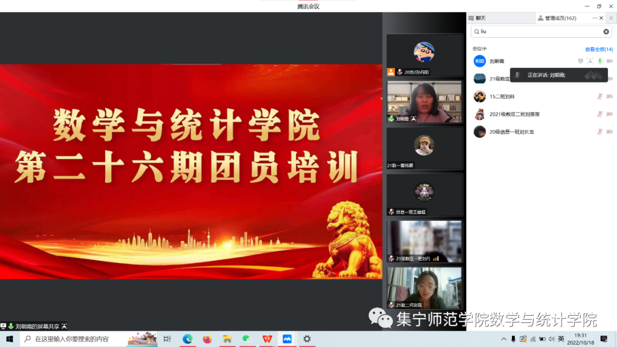Click the member search box containing liu

(537, 32)
